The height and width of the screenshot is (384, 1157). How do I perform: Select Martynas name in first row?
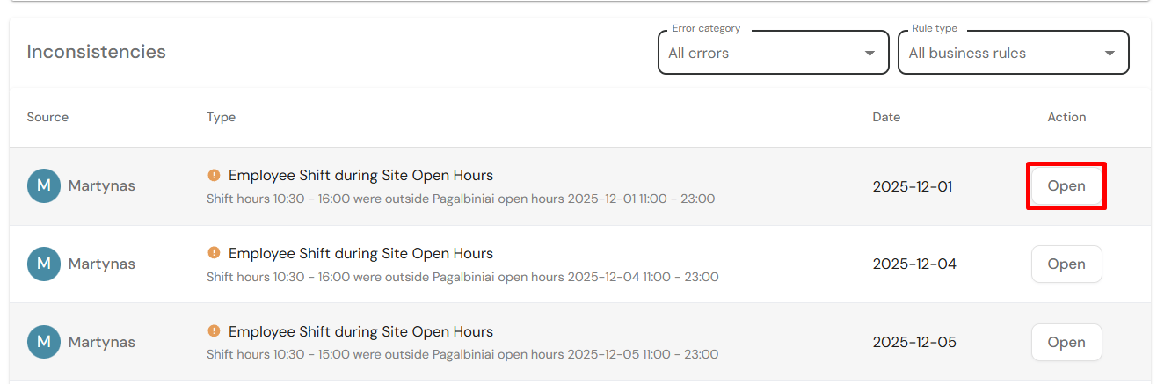102,186
